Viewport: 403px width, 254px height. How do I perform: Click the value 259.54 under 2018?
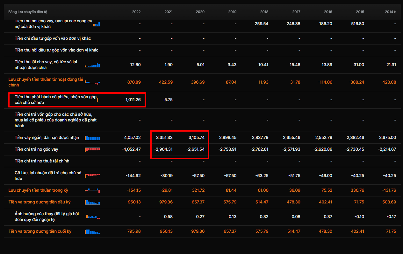(262, 24)
